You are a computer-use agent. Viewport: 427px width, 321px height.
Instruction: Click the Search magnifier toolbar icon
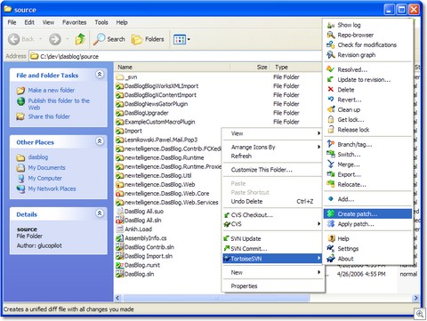click(x=99, y=39)
